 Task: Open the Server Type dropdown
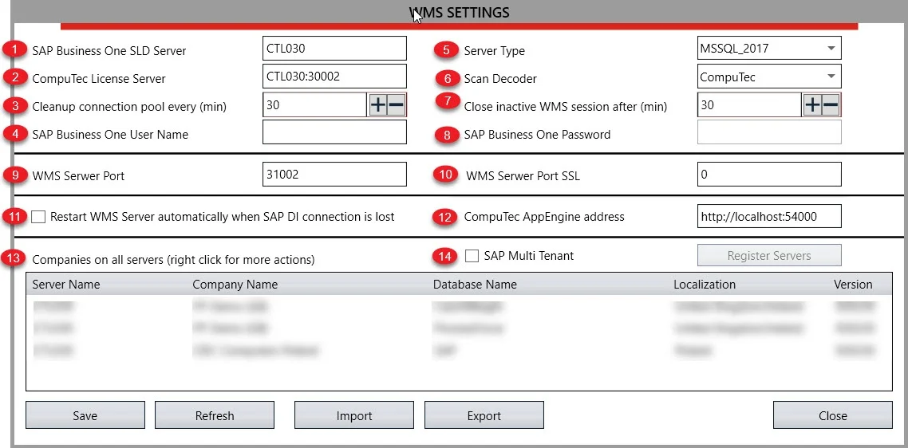pyautogui.click(x=769, y=48)
